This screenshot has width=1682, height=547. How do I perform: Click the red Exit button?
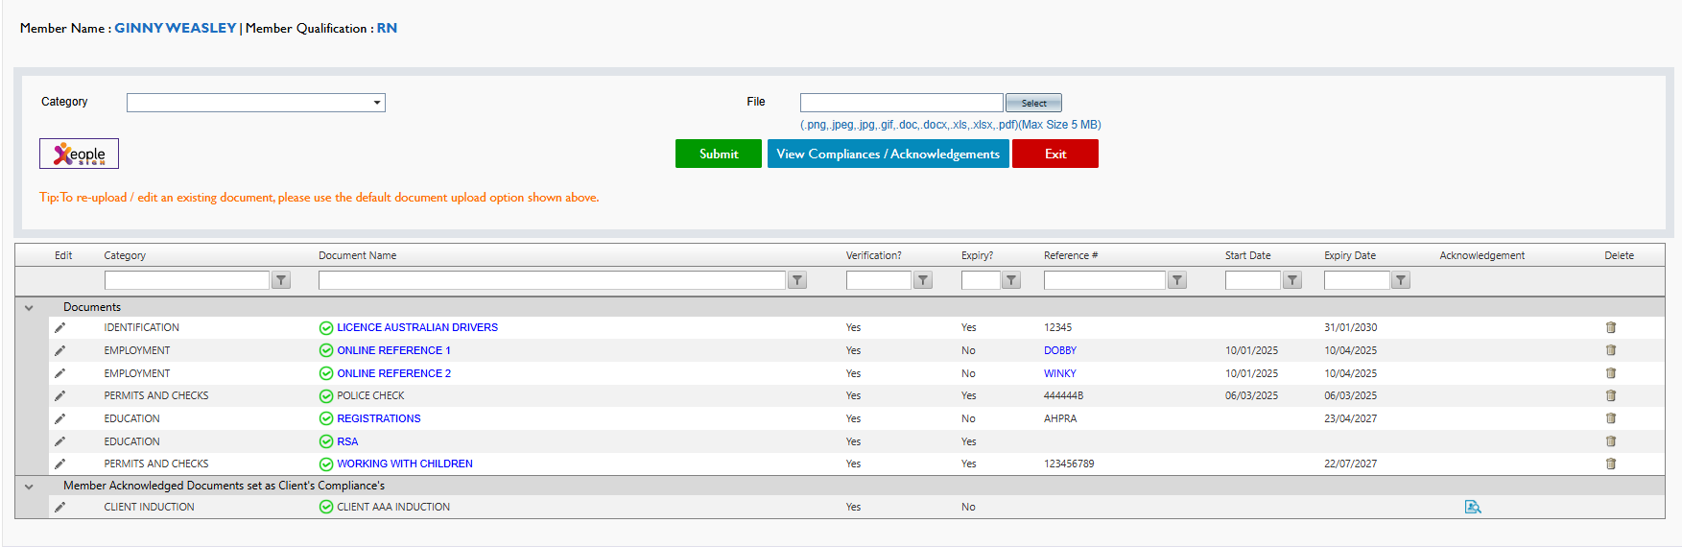click(x=1055, y=154)
